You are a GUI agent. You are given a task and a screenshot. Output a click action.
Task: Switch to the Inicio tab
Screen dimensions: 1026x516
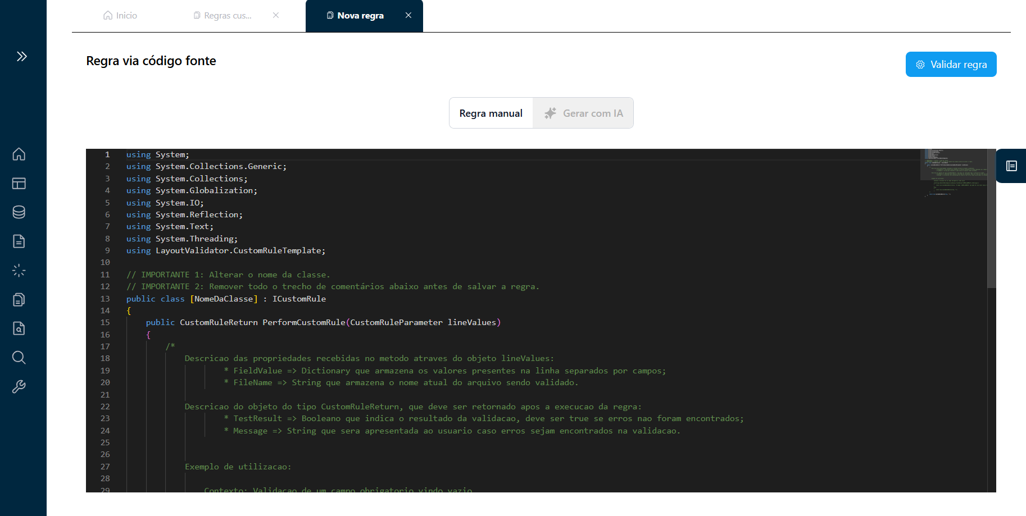point(120,15)
